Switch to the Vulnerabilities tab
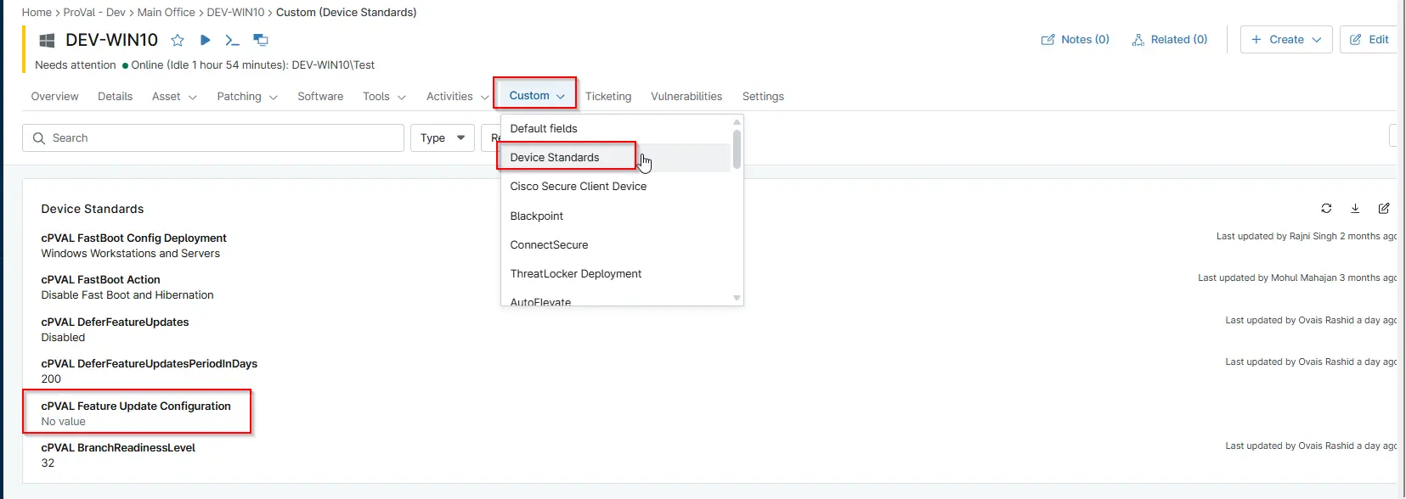1406x499 pixels. coord(686,97)
